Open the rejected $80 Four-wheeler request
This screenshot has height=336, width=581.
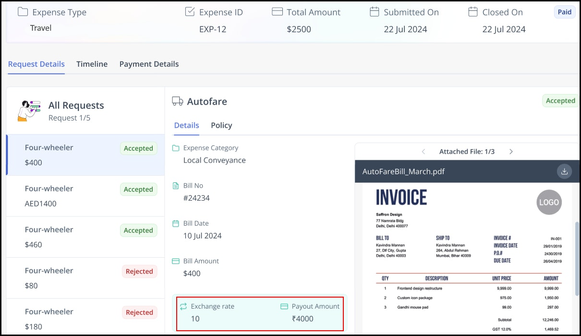pos(85,278)
